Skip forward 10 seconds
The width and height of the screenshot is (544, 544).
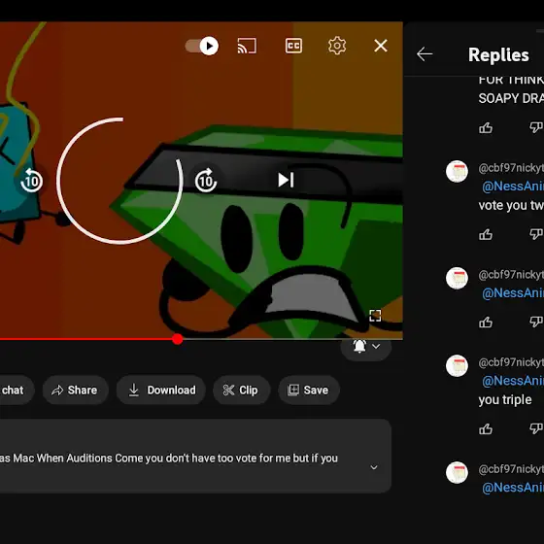206,181
